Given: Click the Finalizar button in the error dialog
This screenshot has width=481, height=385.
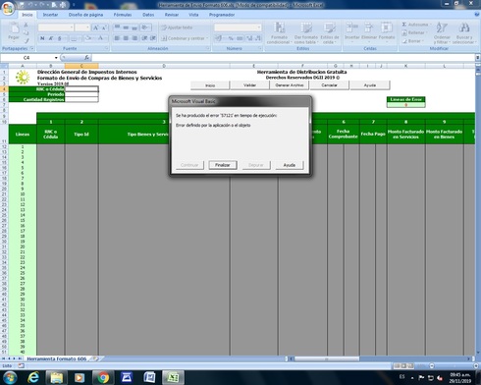Looking at the screenshot, I should click(223, 165).
